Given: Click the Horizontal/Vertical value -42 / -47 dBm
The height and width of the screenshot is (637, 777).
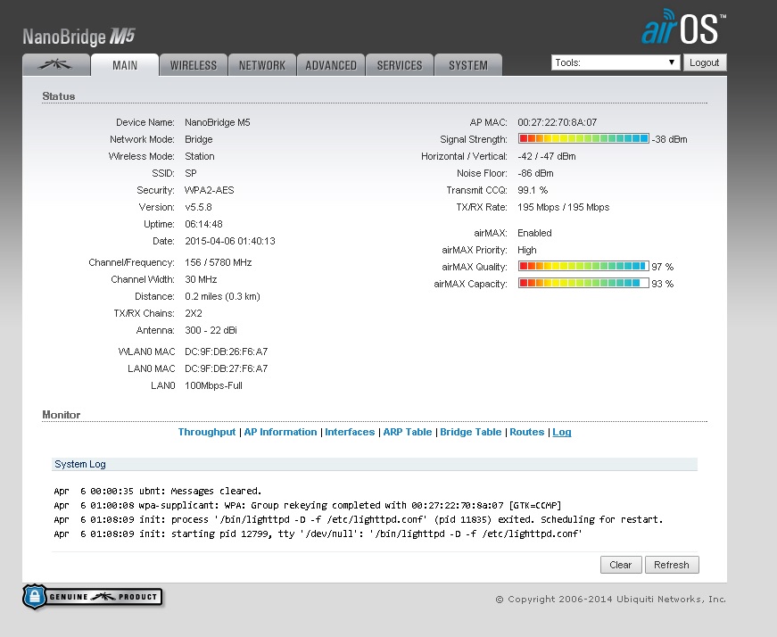Looking at the screenshot, I should (x=547, y=156).
